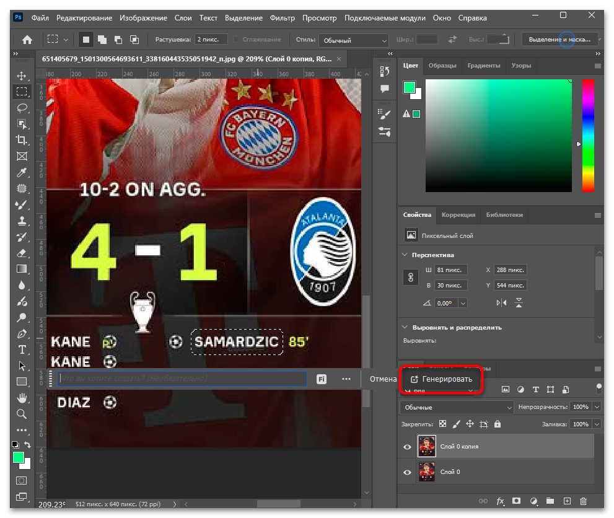The height and width of the screenshot is (518, 614).
Task: Switch to the Градиенты tab
Action: tap(484, 66)
